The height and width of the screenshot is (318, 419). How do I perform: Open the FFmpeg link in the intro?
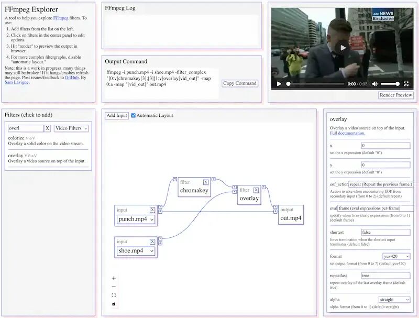click(x=61, y=18)
